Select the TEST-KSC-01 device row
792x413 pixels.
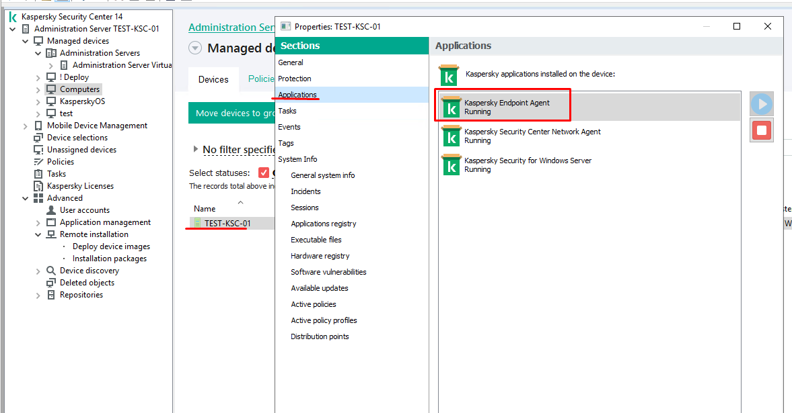232,224
